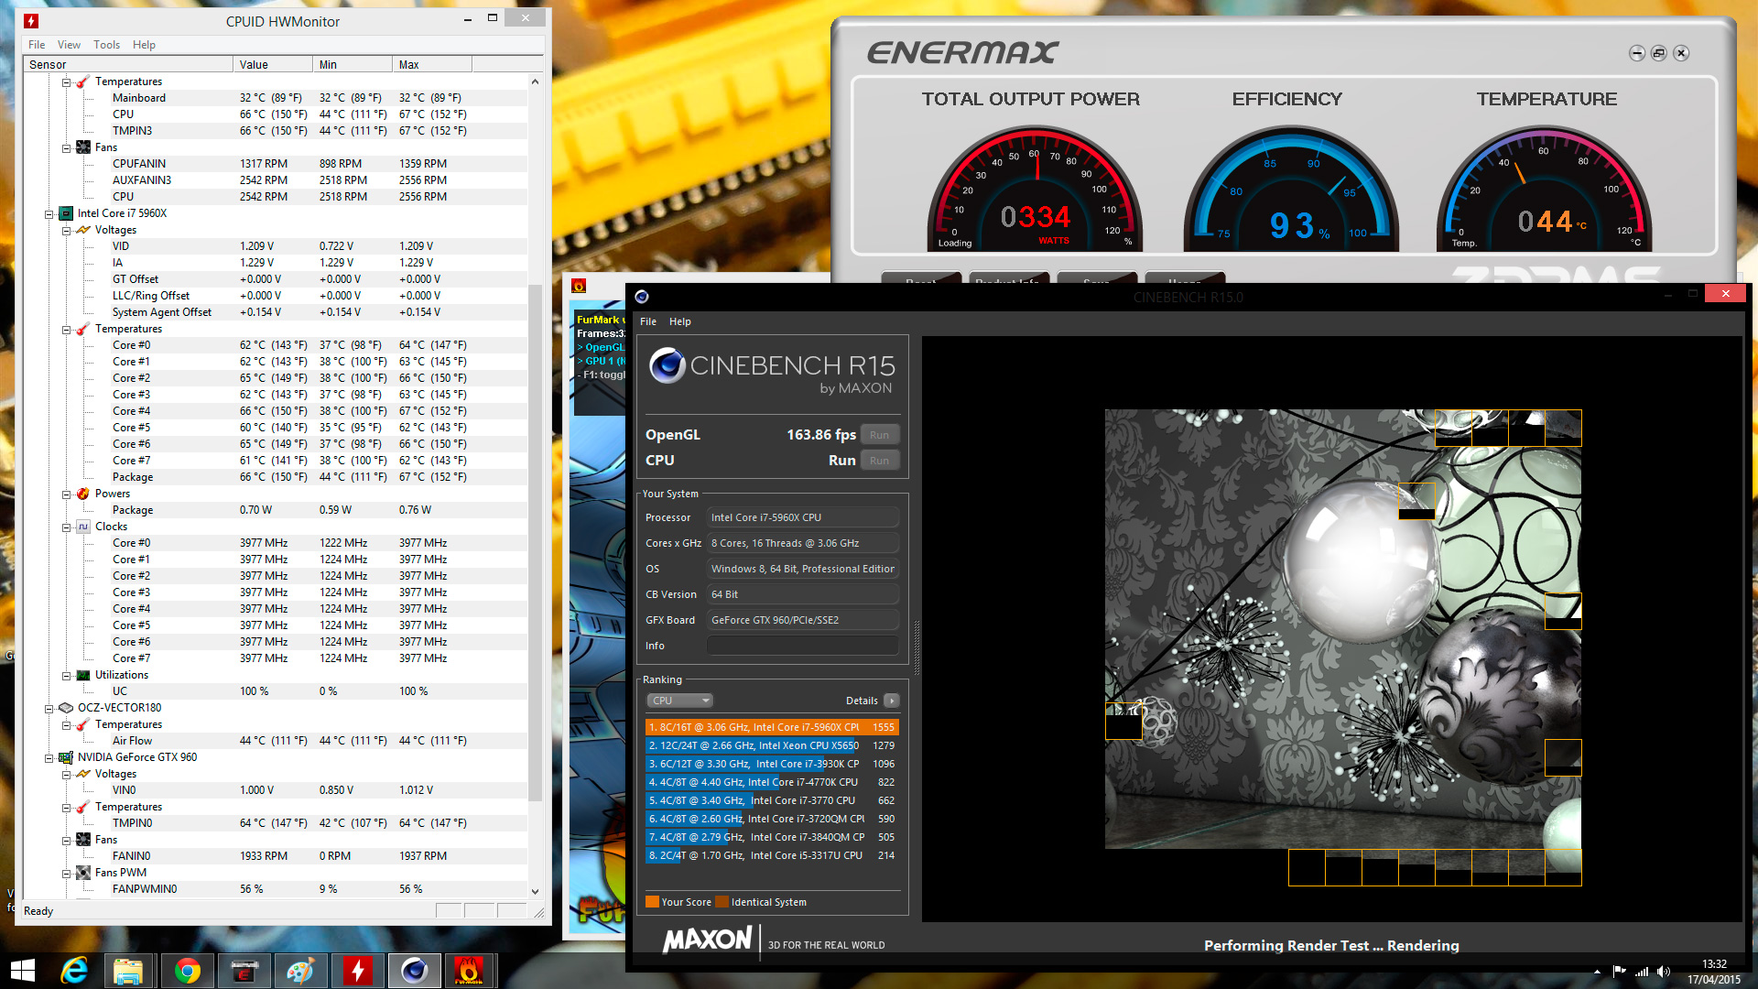Click the Details arrow button in Ranking

point(891,701)
